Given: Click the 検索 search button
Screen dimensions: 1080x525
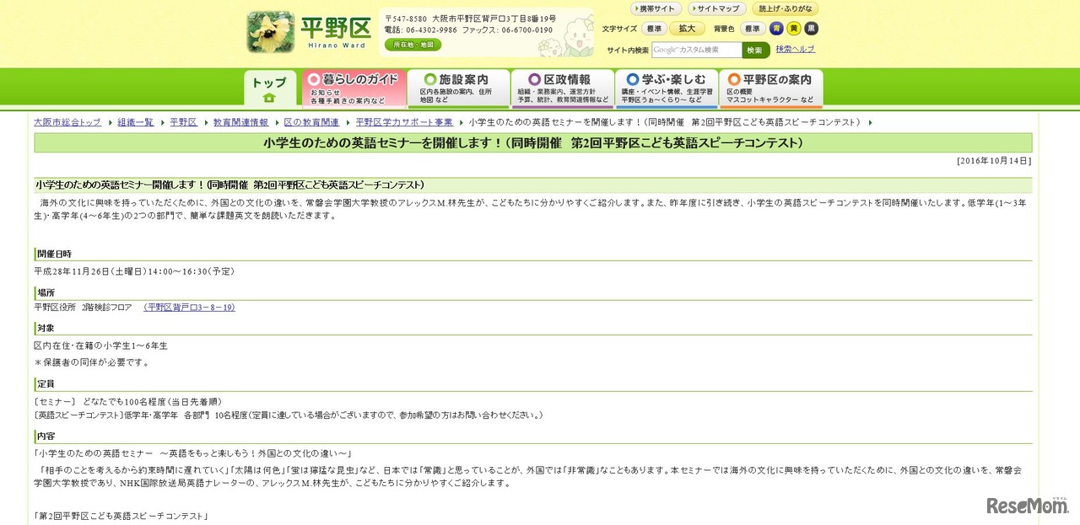Looking at the screenshot, I should point(755,49).
